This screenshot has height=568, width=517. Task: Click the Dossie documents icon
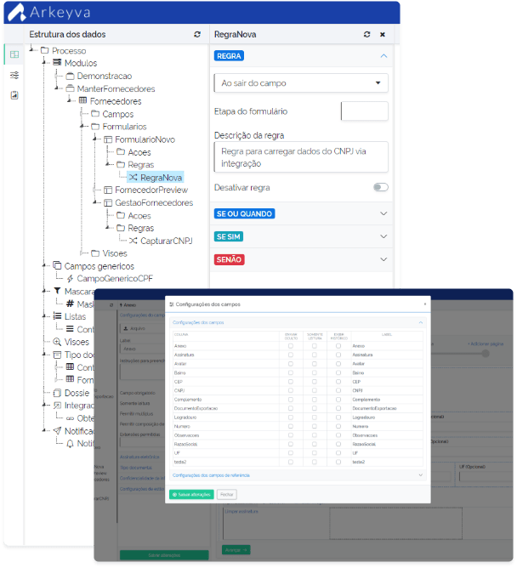(x=57, y=393)
